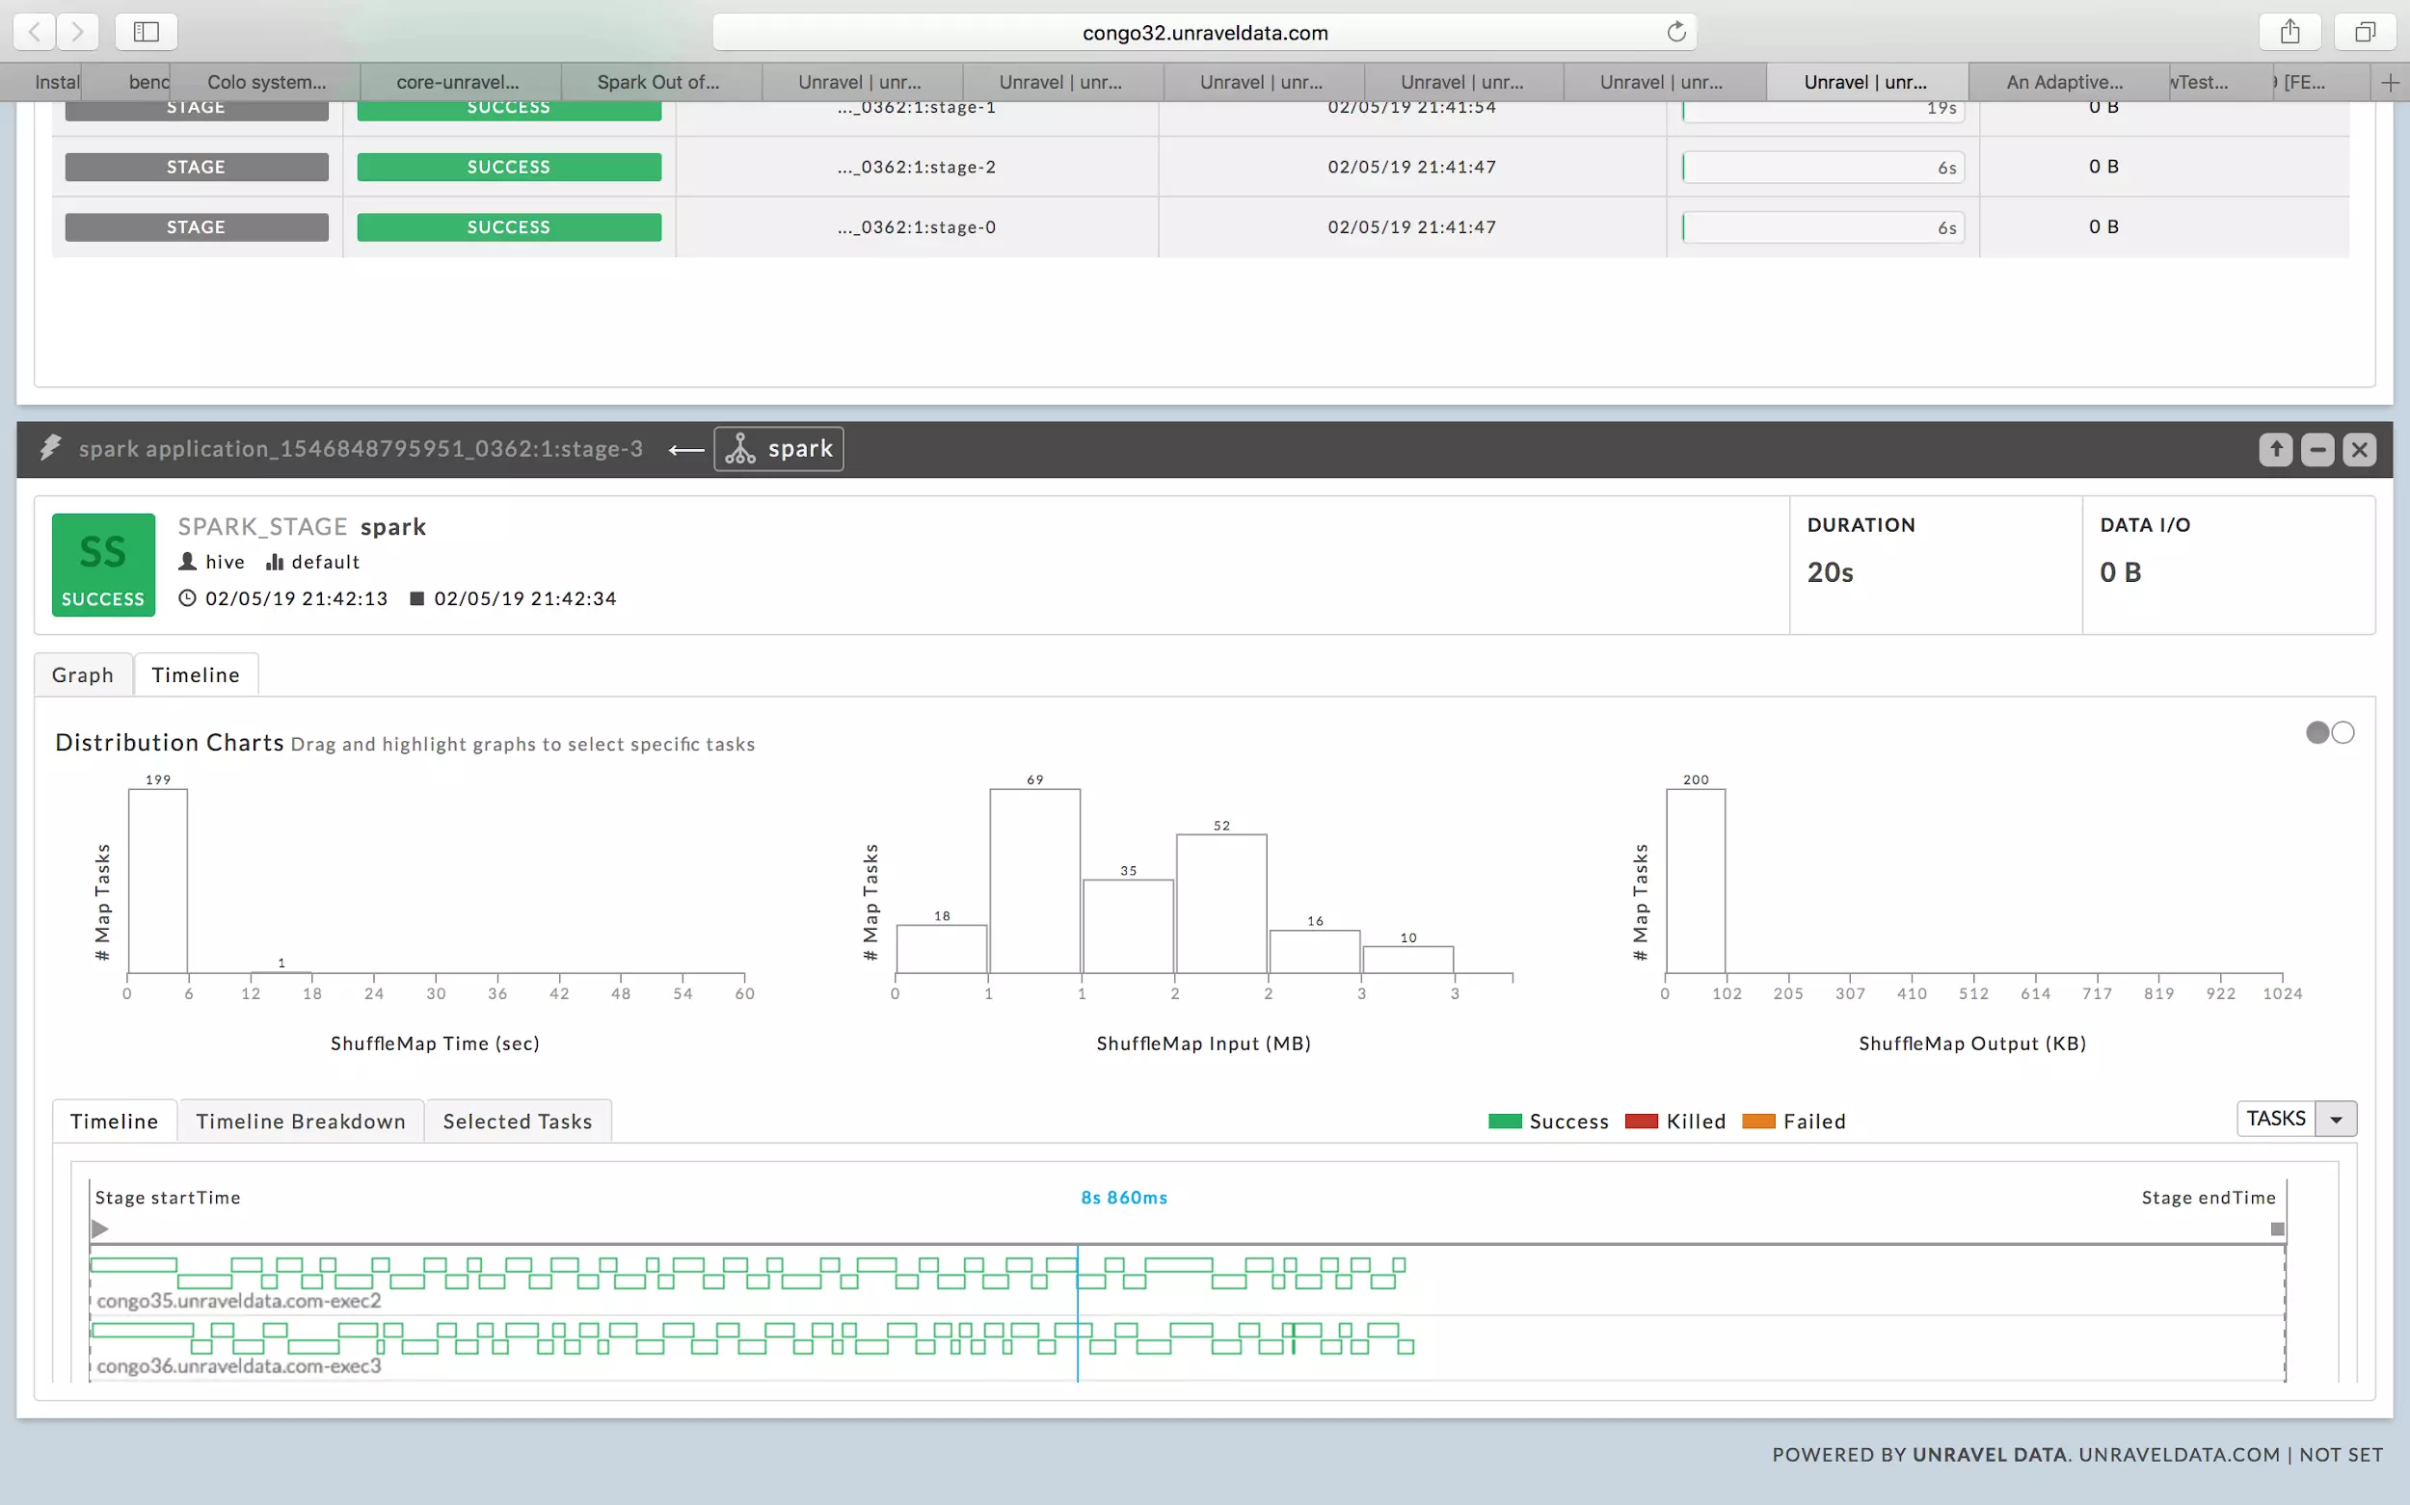2410x1505 pixels.
Task: Open the TASKS dropdown selector
Action: click(2337, 1119)
